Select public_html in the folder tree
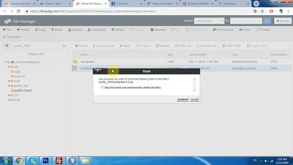This screenshot has height=165, width=293. 23,90
